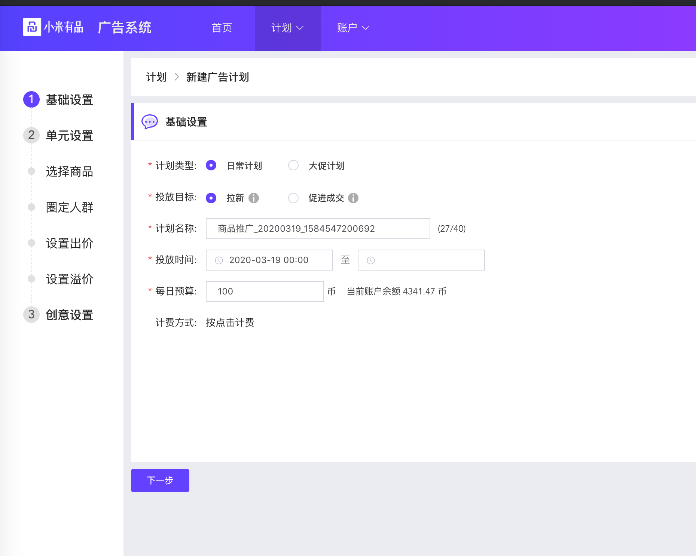The height and width of the screenshot is (556, 696).
Task: Click the empty end time field
Action: pos(421,260)
